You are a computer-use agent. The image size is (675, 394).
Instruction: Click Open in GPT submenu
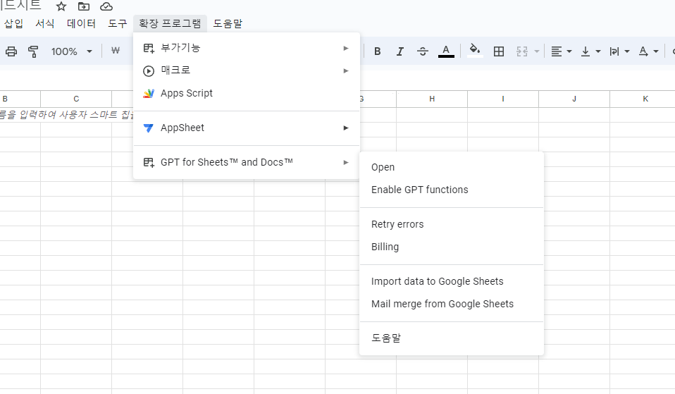click(x=452, y=167)
